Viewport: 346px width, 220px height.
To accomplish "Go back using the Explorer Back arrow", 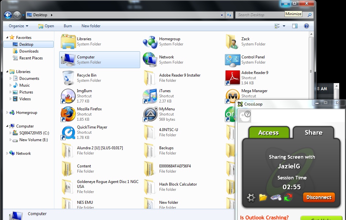I will [x=8, y=15].
